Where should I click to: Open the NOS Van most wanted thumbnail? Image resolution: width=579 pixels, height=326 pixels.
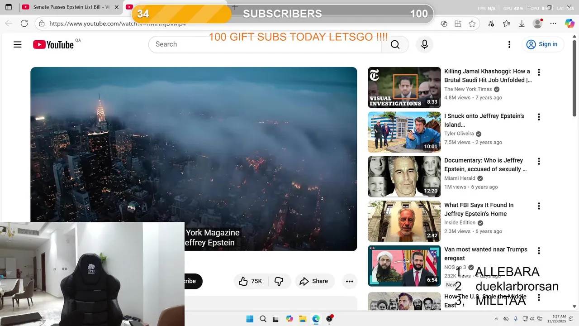point(404,266)
